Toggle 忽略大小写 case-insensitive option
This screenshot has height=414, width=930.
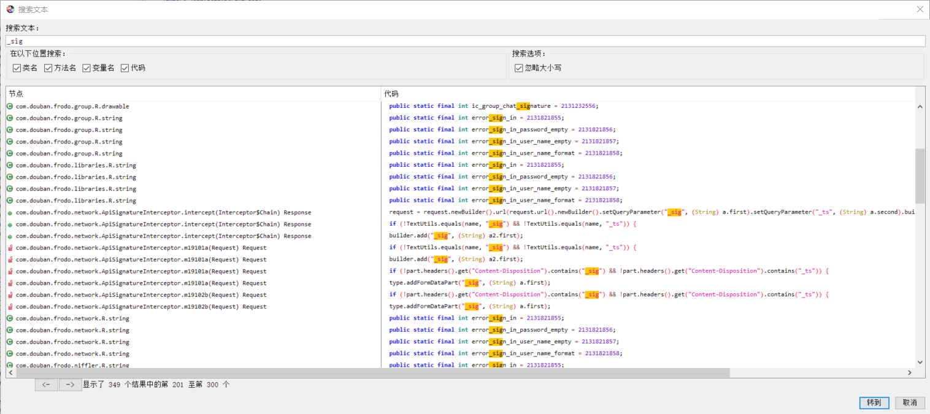tap(519, 68)
